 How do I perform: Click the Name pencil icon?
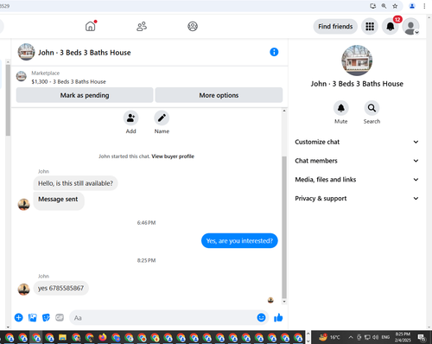[x=162, y=118]
